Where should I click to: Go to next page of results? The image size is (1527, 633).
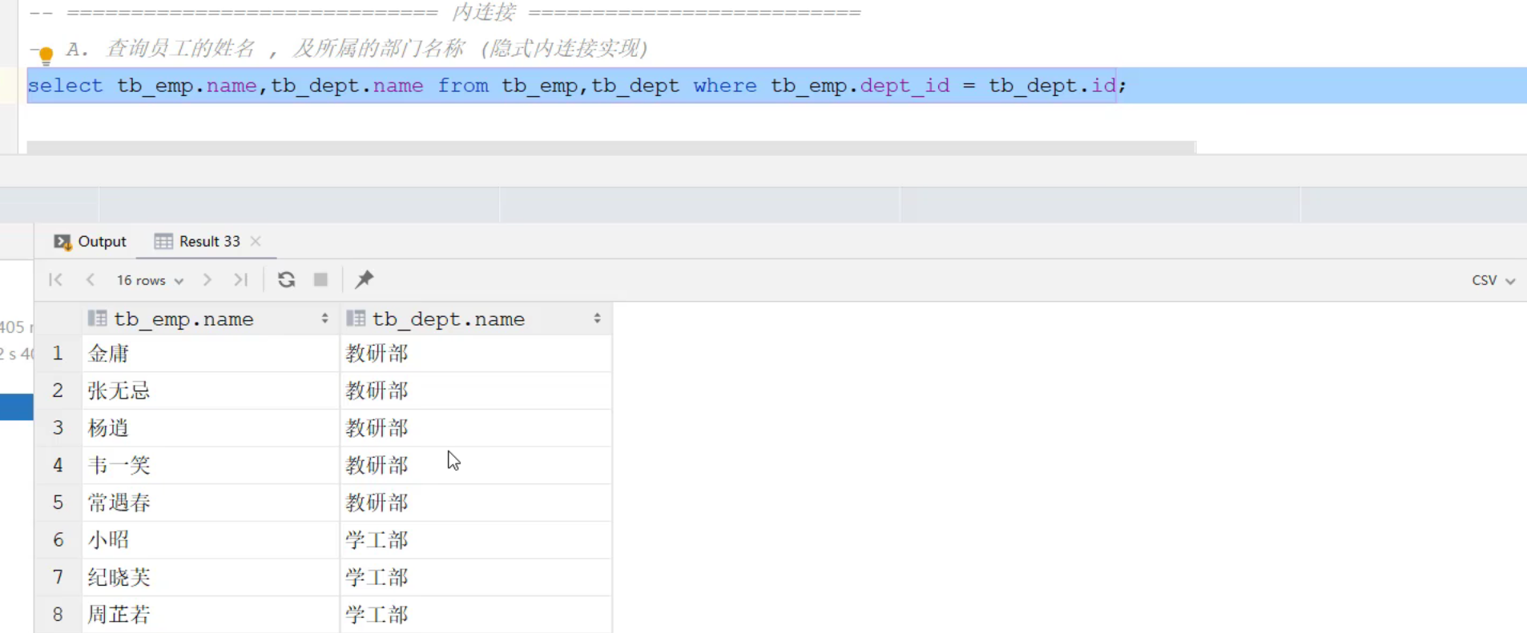point(207,279)
